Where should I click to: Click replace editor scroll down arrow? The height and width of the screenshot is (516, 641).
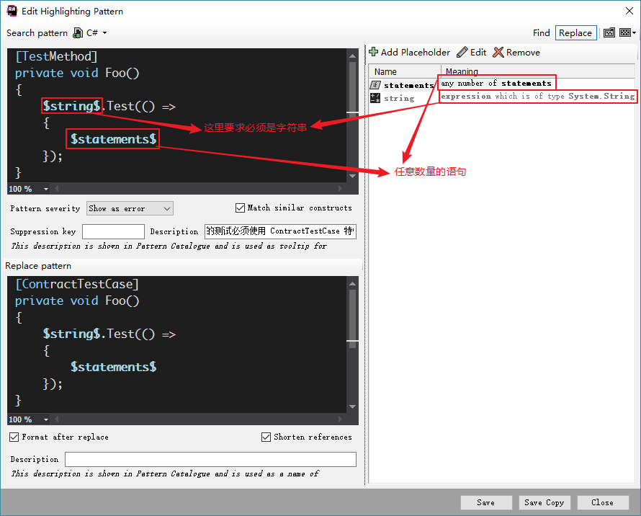[x=352, y=406]
